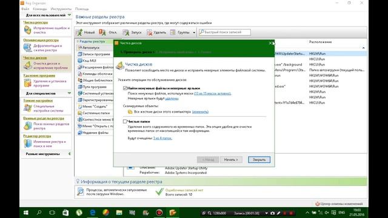Click the Новый toolbar button
Screen dimensions: 388x218
(85, 32)
